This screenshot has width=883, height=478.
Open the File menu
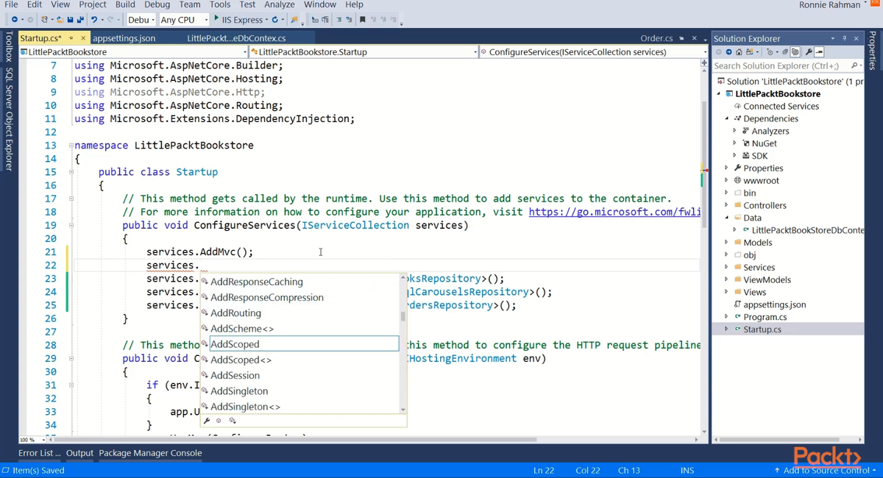11,4
